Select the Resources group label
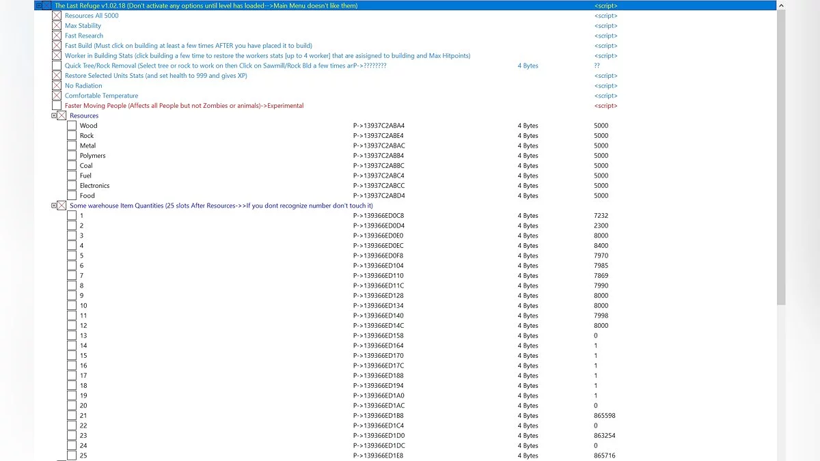The width and height of the screenshot is (820, 461). point(84,115)
